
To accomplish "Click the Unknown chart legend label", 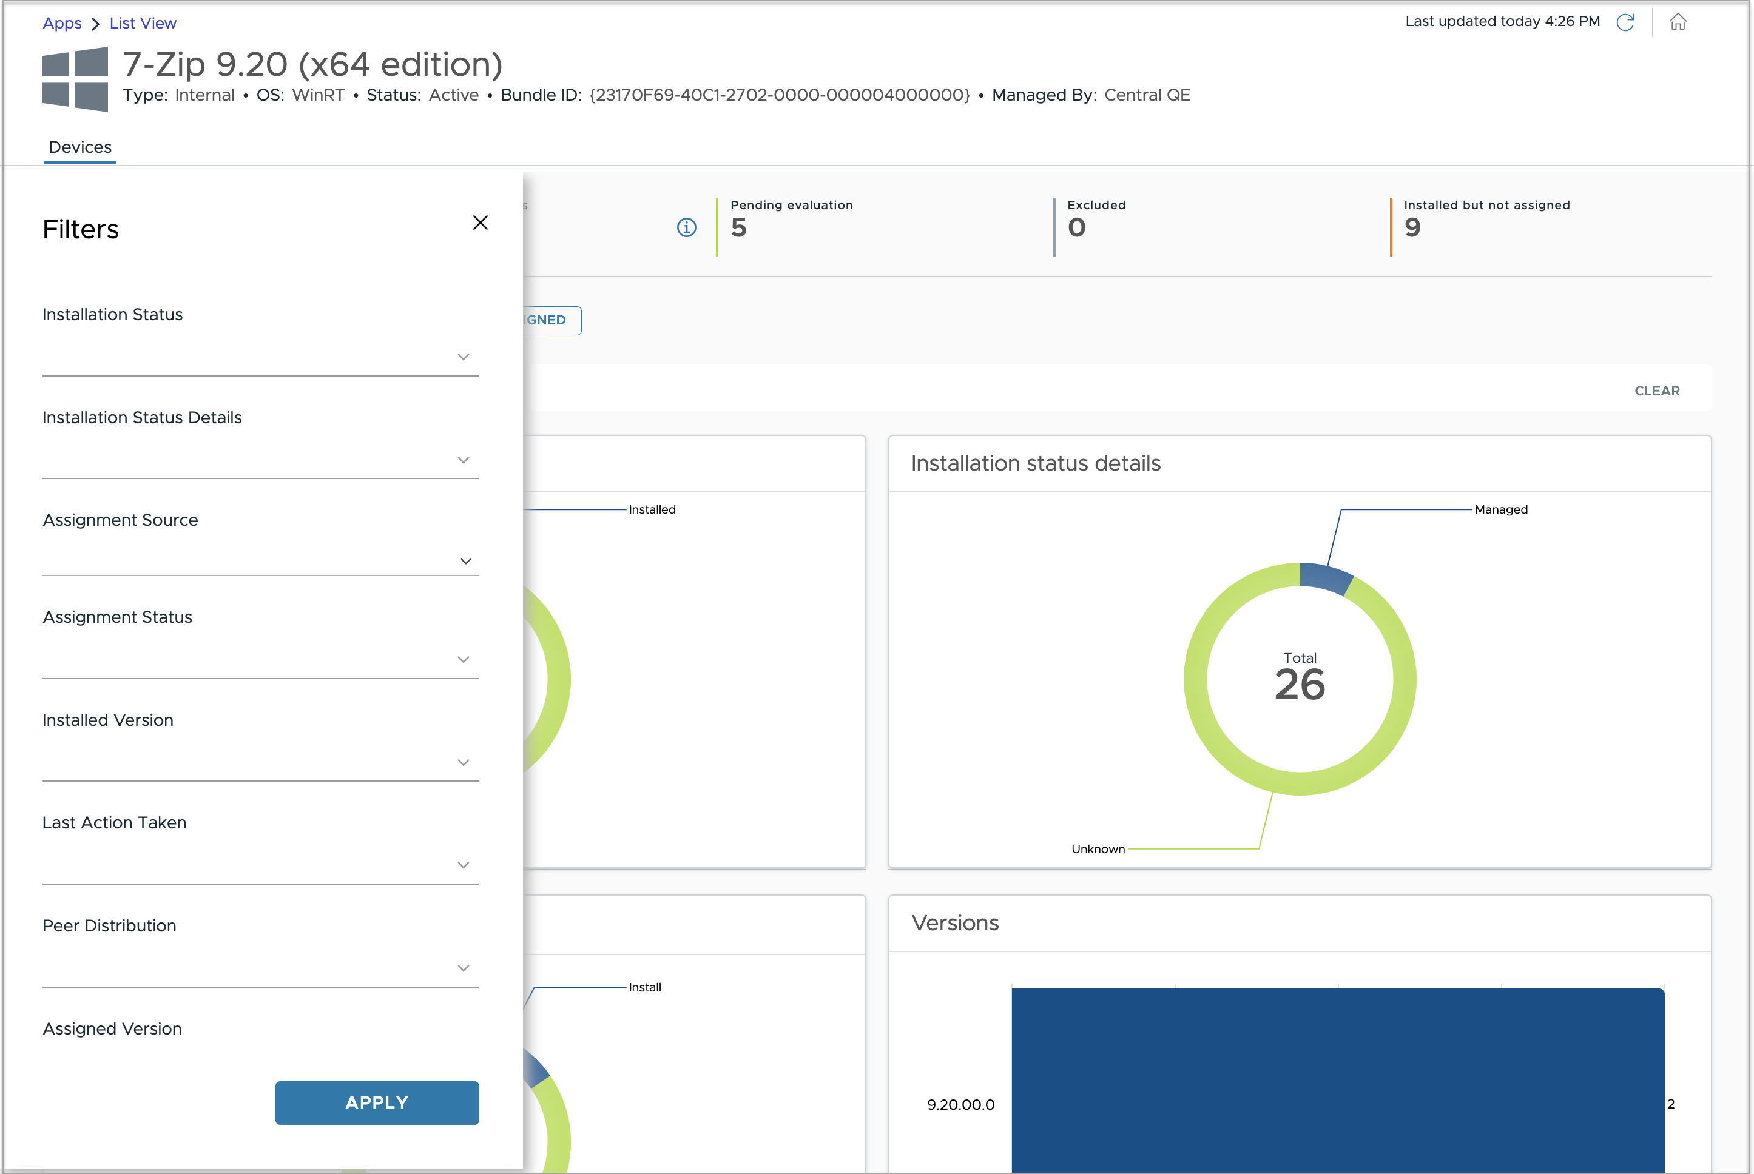I will [1098, 849].
